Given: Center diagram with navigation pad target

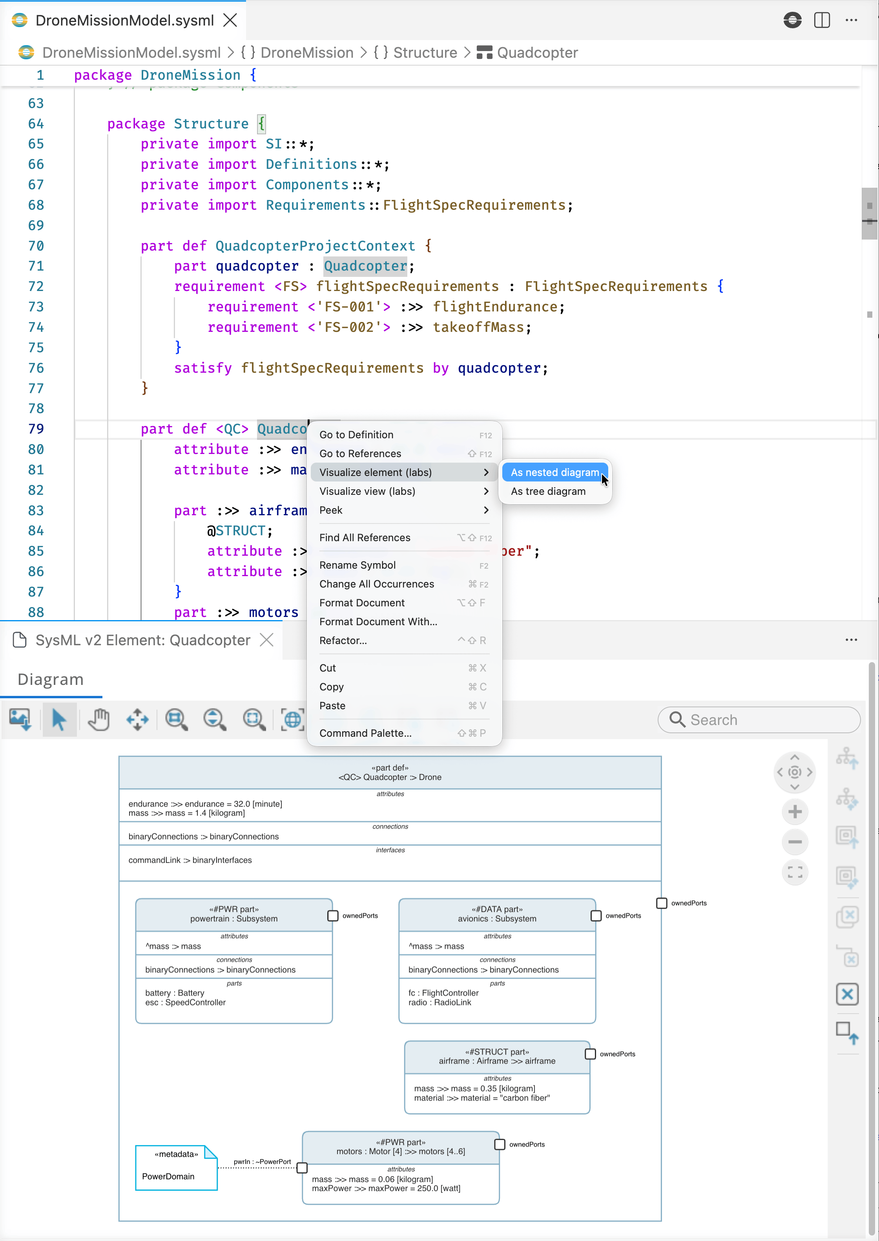Looking at the screenshot, I should pyautogui.click(x=795, y=772).
